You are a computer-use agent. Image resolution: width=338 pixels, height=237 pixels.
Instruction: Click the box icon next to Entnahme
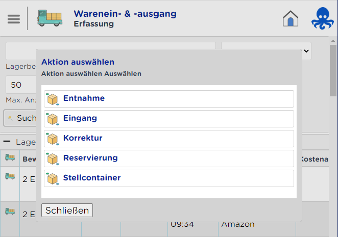pos(53,99)
